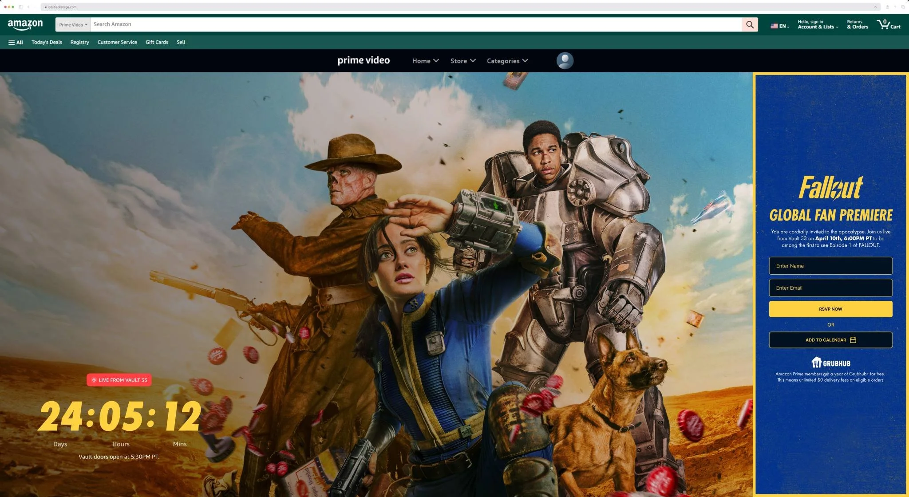
Task: Open Gift Cards page
Action: click(157, 42)
